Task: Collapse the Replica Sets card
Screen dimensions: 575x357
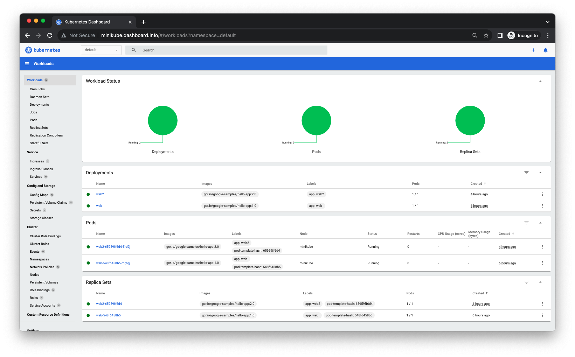Action: 540,282
